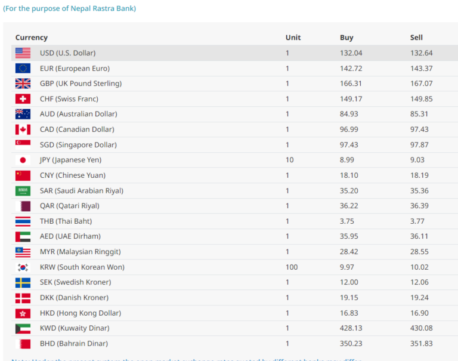The width and height of the screenshot is (458, 361).
Task: Click the Sell column header
Action: [416, 38]
